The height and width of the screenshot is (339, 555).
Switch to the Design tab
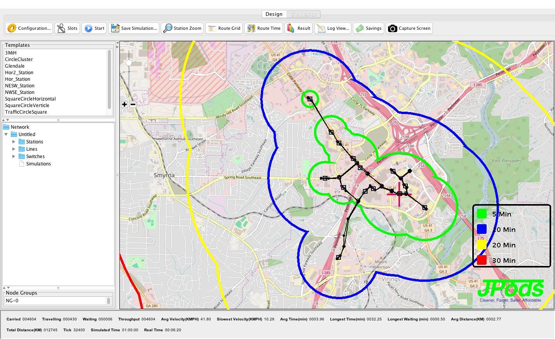pos(274,14)
